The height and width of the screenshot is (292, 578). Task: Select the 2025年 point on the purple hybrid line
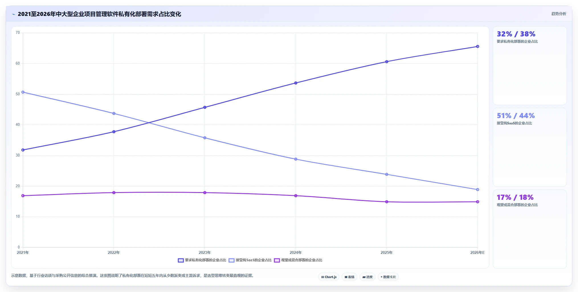pyautogui.click(x=387, y=202)
